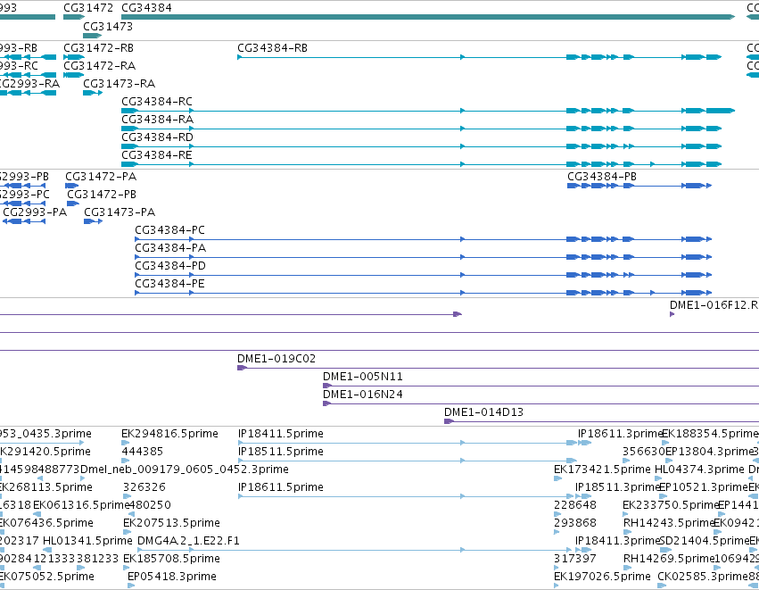
Task: Click the EK197026.5prime EST label
Action: [602, 577]
